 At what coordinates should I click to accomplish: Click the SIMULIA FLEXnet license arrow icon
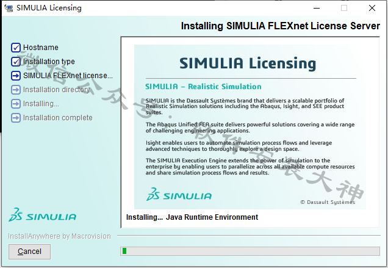16,76
